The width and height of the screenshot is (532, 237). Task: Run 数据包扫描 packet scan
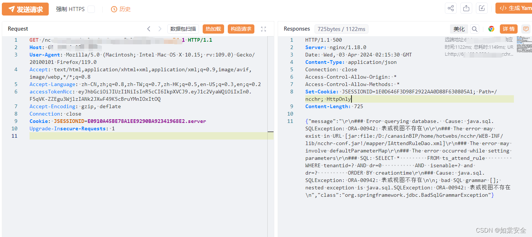pos(183,28)
